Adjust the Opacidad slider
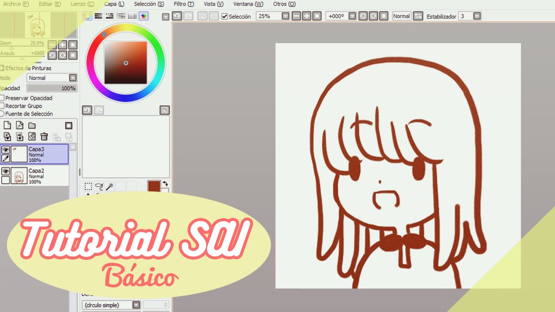Screen dimensions: 555x312 pyautogui.click(x=52, y=88)
